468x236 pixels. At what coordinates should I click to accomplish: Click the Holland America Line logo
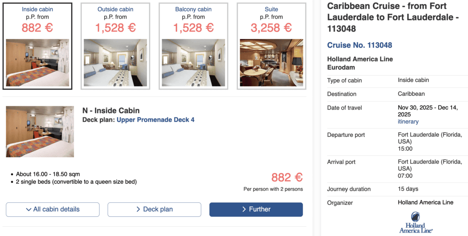tap(416, 222)
